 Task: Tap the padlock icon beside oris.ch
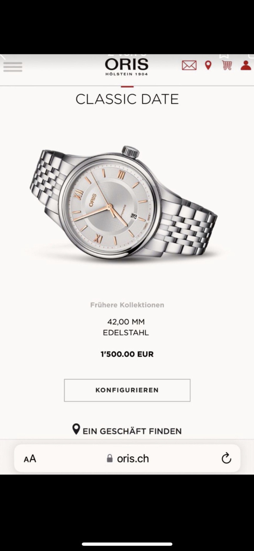click(110, 458)
